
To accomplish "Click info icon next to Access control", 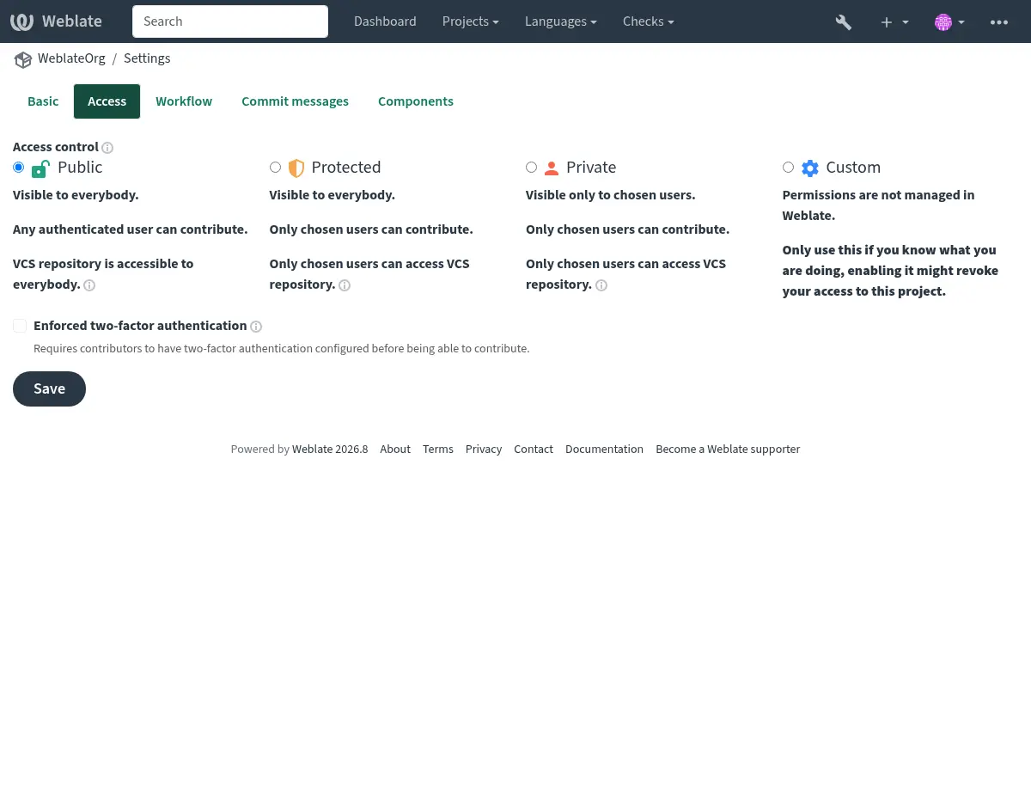I will pyautogui.click(x=107, y=148).
